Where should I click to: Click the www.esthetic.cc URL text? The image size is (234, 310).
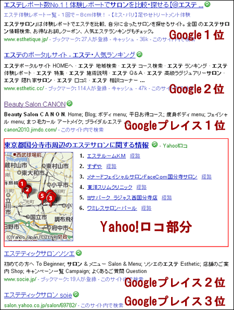tap(24, 88)
